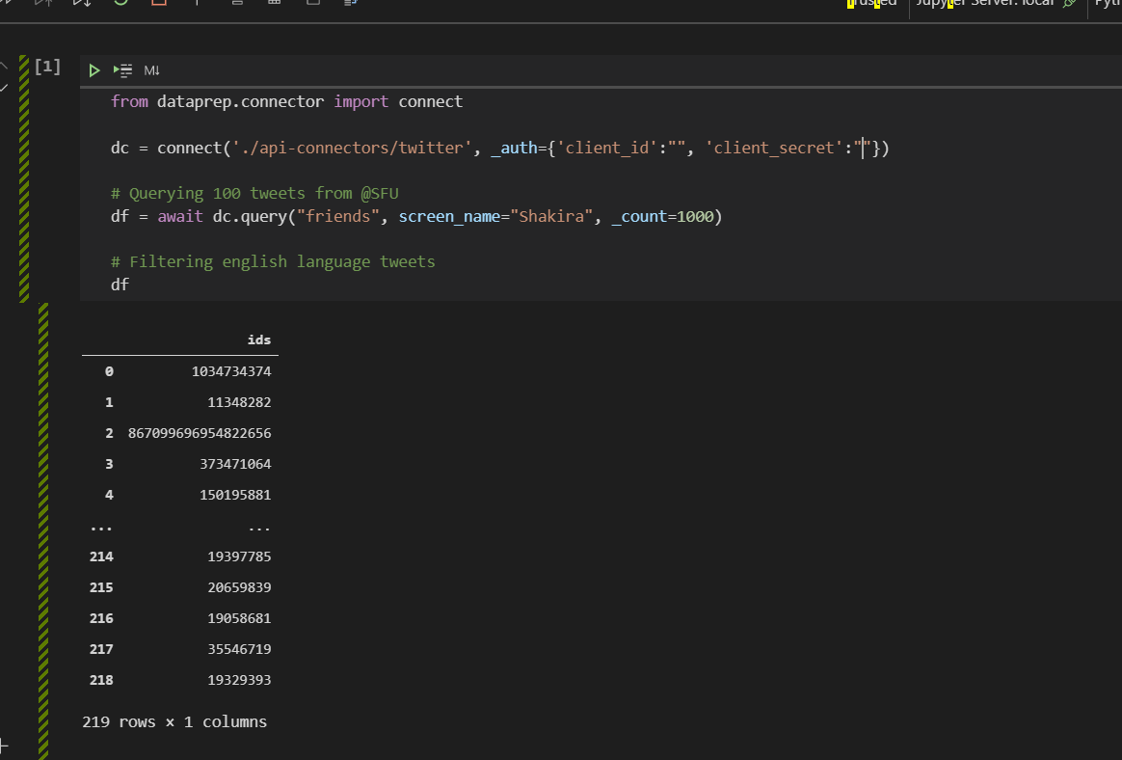Click the "friends" string argument
1122x760 pixels.
pyautogui.click(x=338, y=216)
